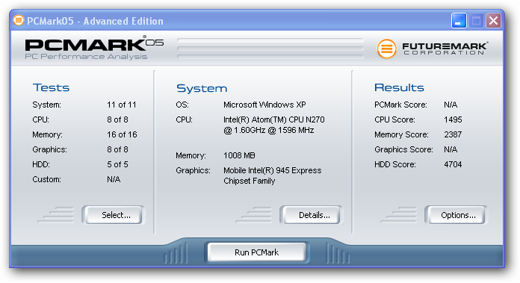
Task: Click the CPU tests '8 of 8' value
Action: tap(117, 119)
